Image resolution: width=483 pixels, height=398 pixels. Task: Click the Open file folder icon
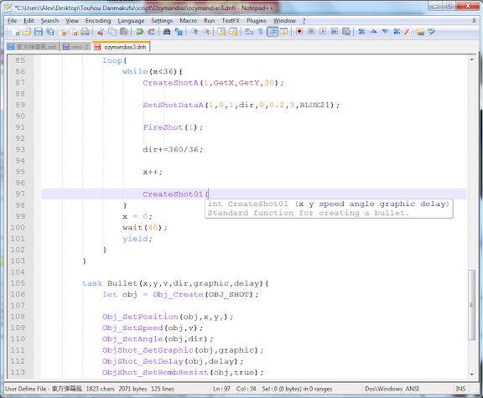[27, 31]
